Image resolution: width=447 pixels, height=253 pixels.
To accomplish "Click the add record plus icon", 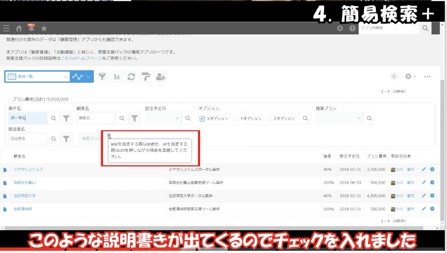I will 394,77.
